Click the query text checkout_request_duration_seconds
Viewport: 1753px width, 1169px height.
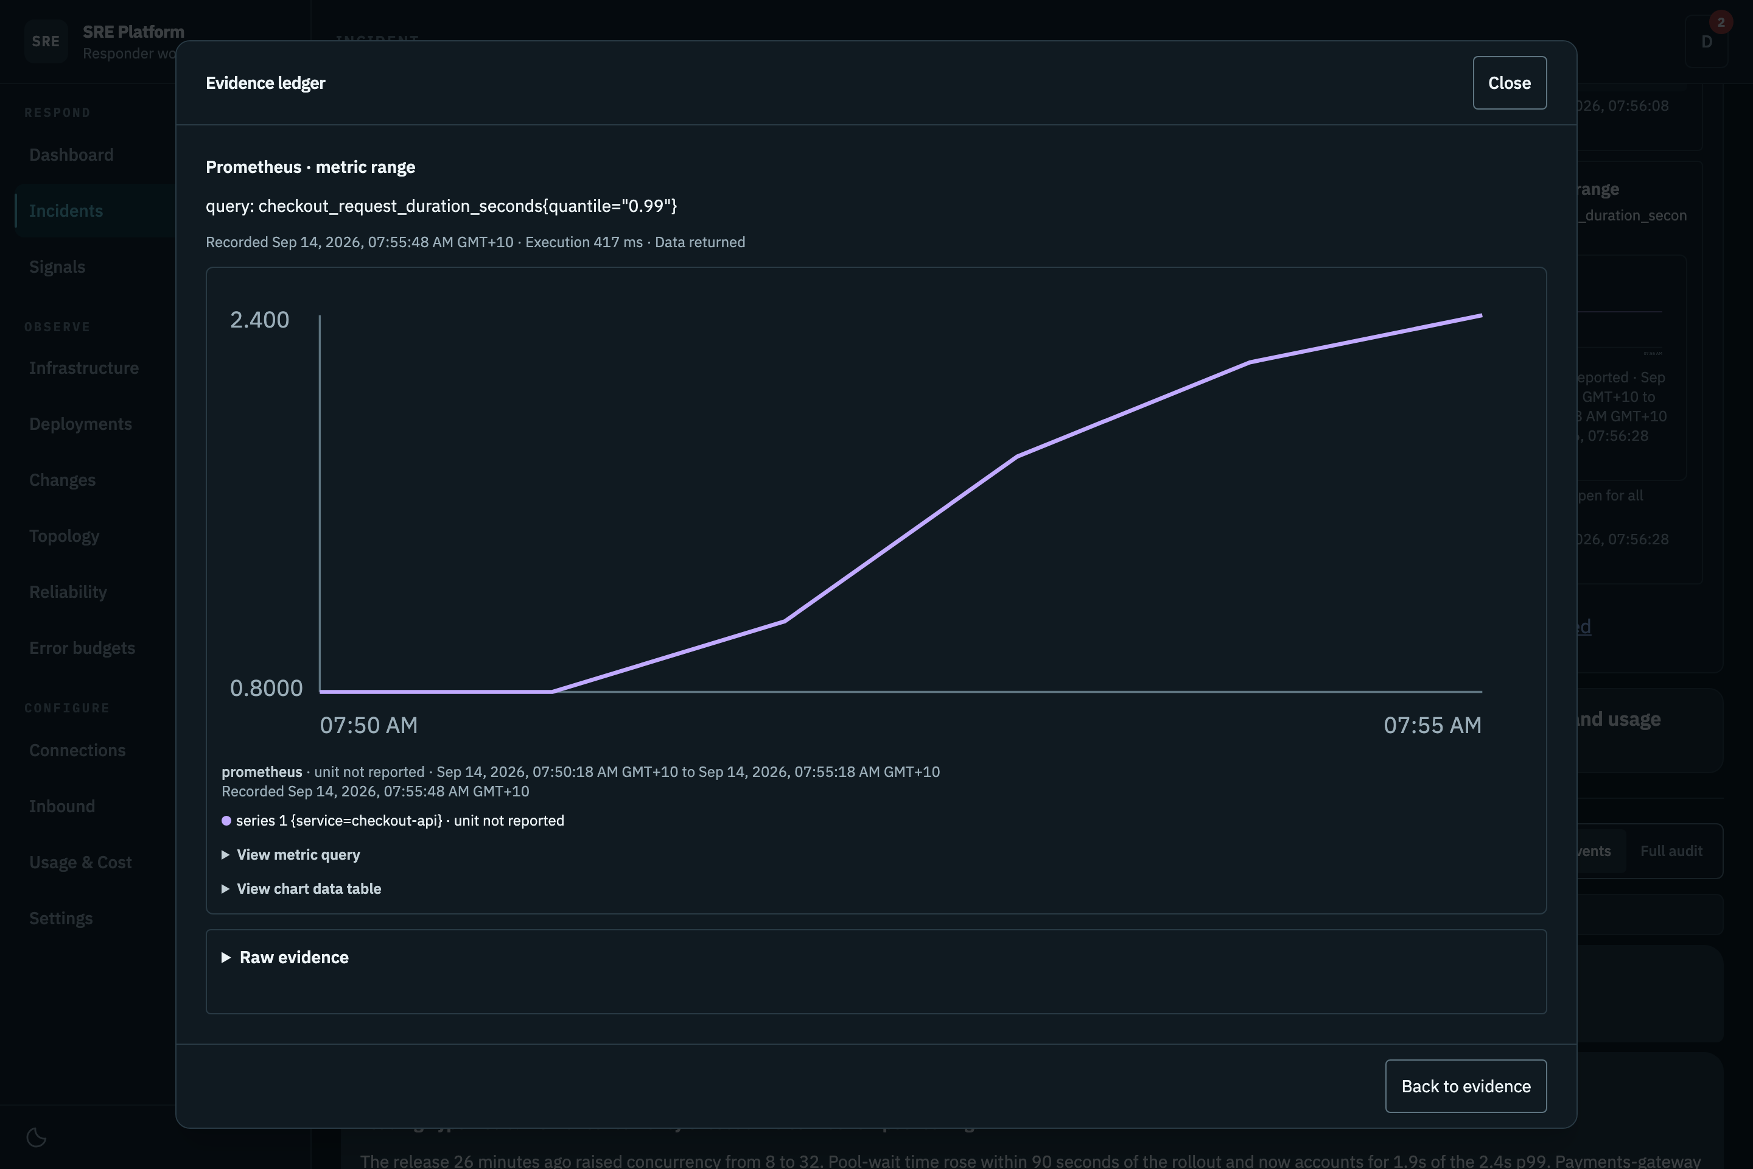coord(441,206)
